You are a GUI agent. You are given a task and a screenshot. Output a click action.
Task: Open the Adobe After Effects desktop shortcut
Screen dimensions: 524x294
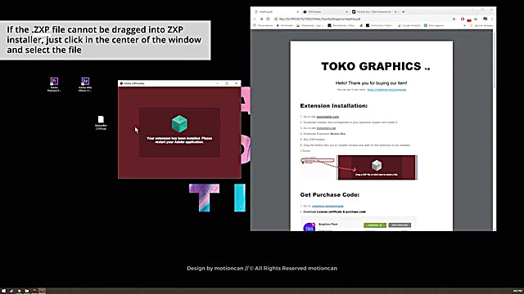click(85, 84)
